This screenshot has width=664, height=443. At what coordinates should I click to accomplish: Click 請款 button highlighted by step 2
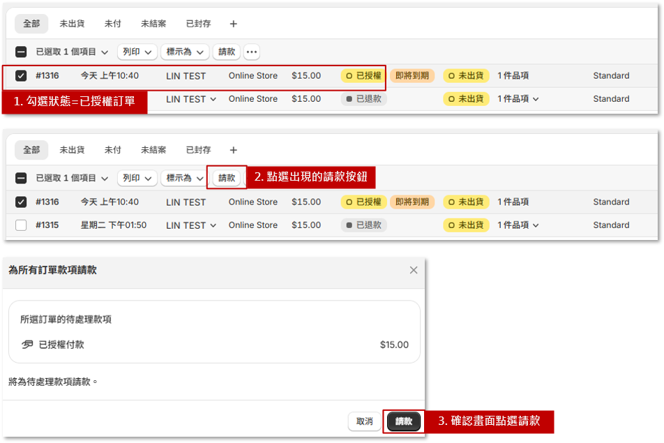[227, 178]
